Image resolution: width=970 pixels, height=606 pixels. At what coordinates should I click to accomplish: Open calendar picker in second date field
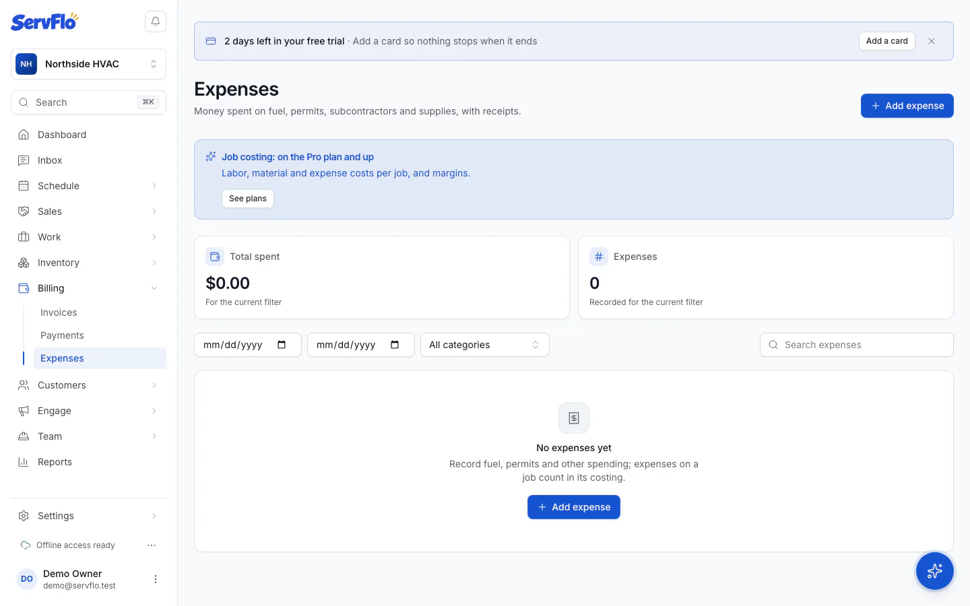[395, 345]
